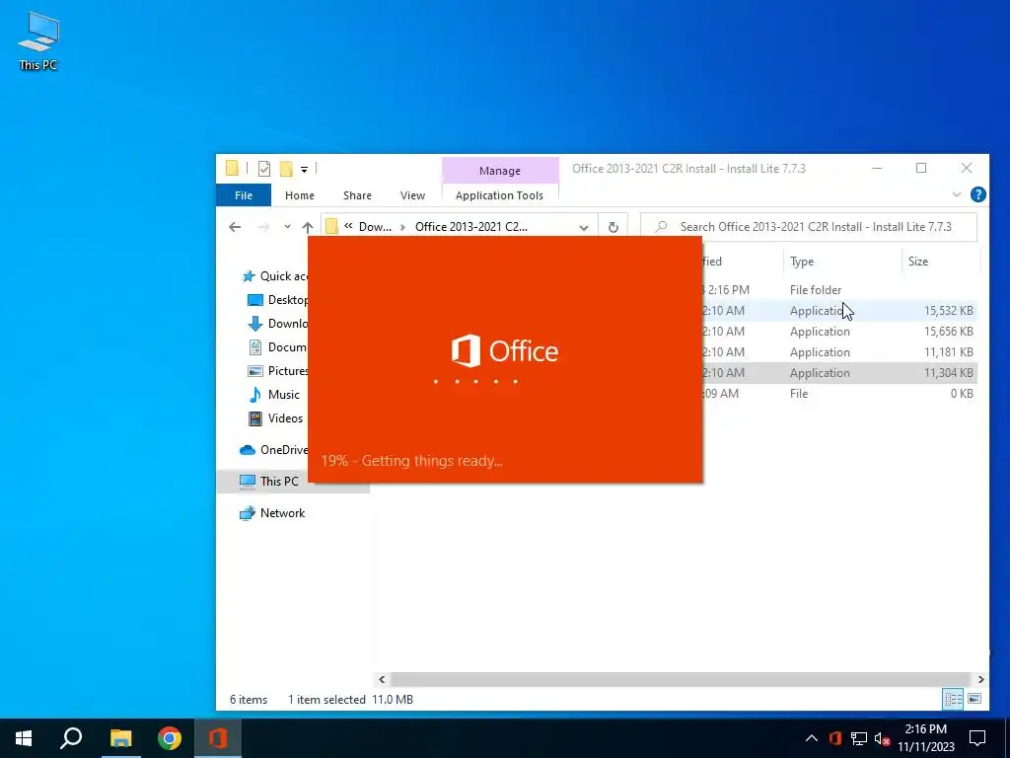The height and width of the screenshot is (758, 1010).
Task: Click the New folder icon in quick access toolbar
Action: (x=286, y=169)
